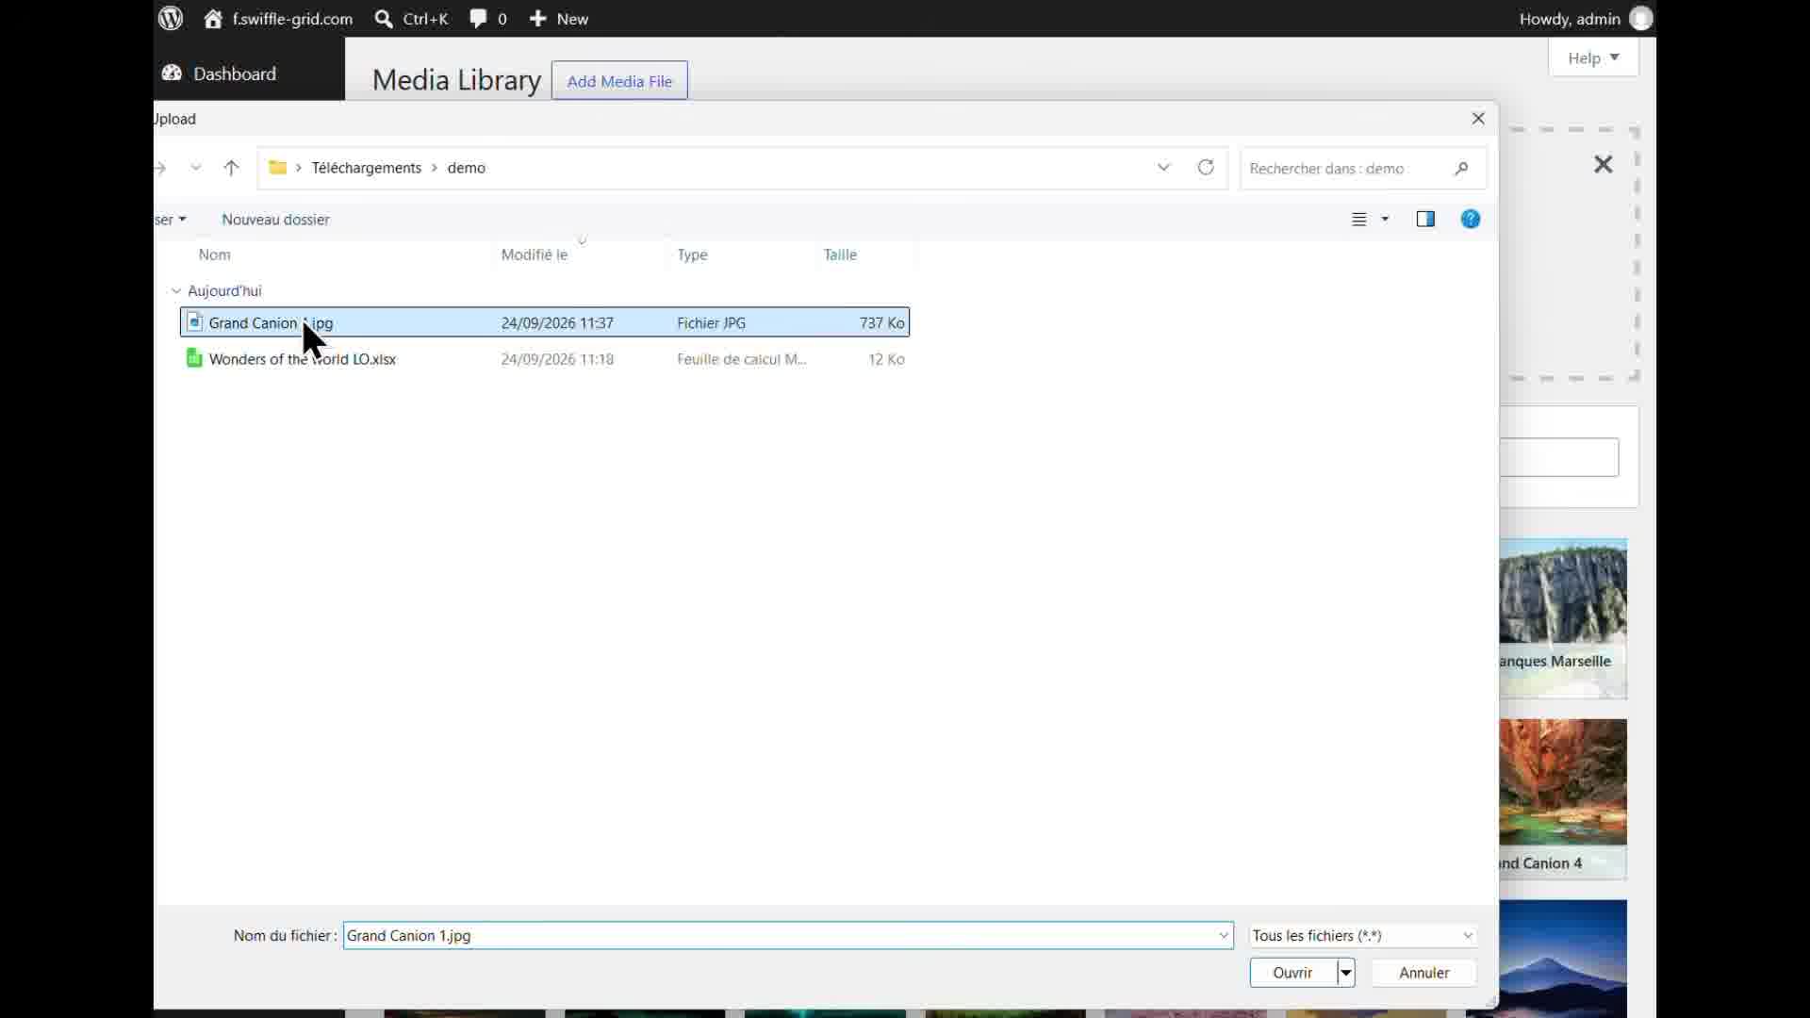1810x1018 pixels.
Task: Open the Ctrl+K search command palette
Action: point(412,19)
